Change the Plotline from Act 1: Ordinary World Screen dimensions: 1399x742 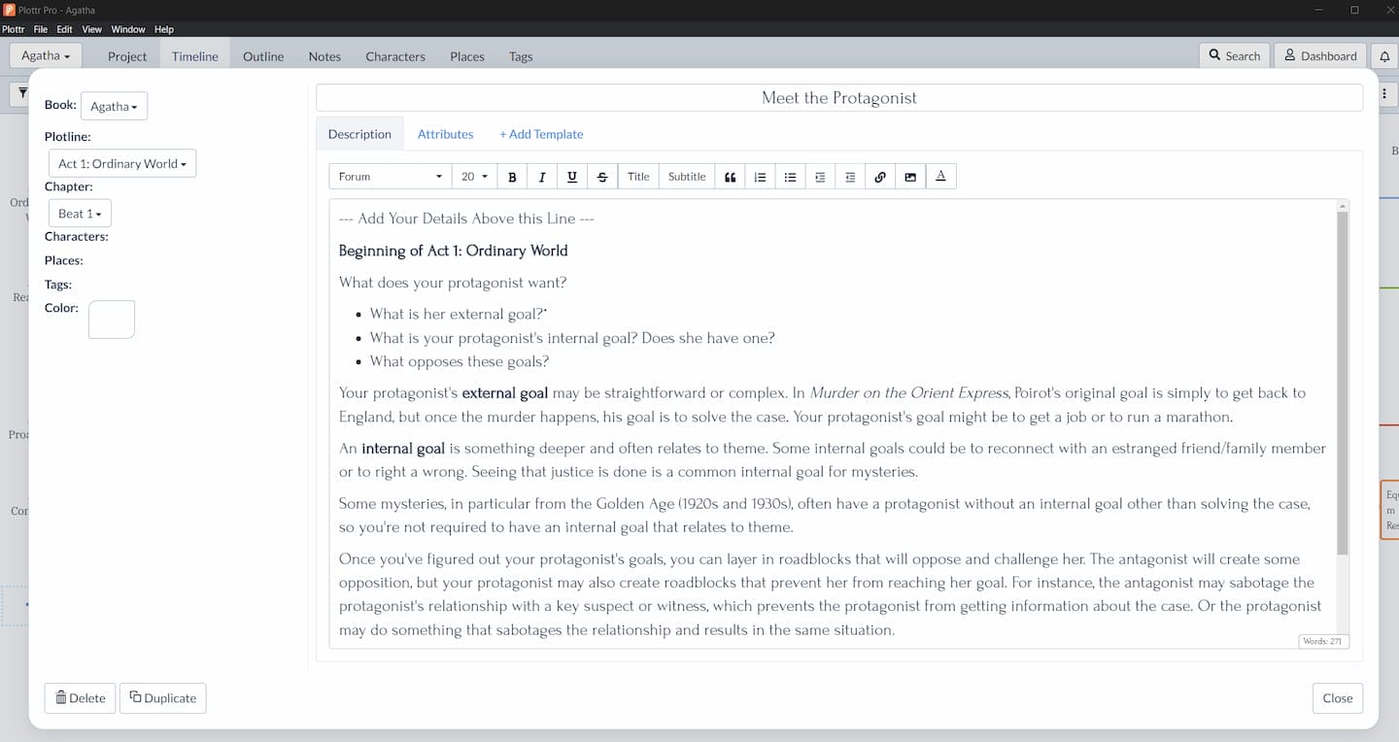pos(121,162)
